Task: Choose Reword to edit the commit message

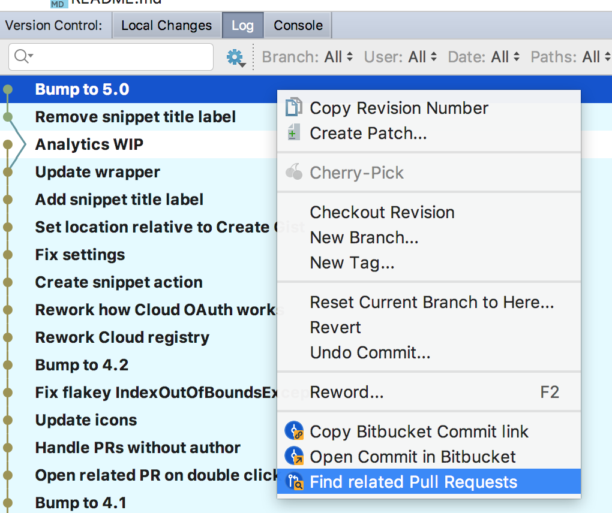Action: (347, 391)
